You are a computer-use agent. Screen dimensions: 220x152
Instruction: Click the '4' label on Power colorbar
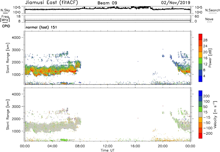(204, 76)
